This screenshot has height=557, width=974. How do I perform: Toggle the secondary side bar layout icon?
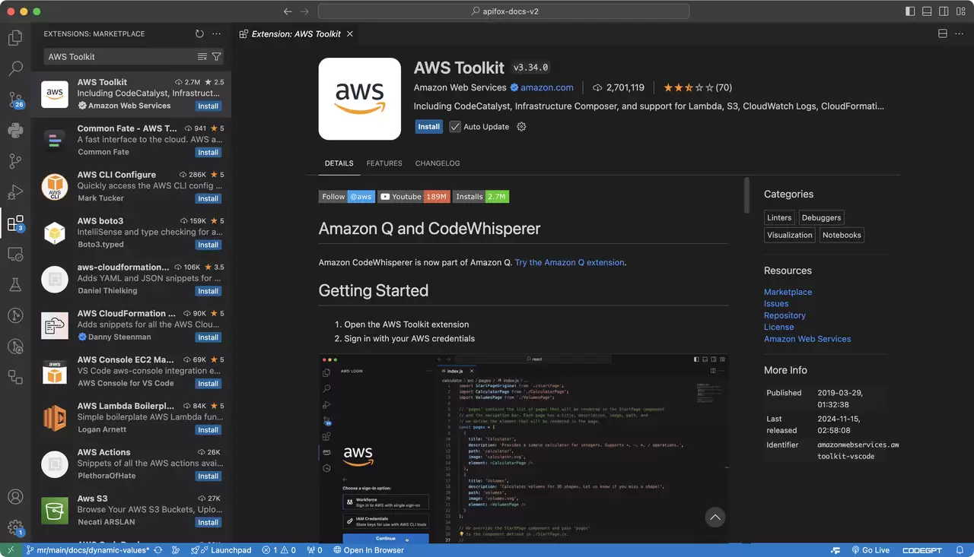pyautogui.click(x=944, y=11)
